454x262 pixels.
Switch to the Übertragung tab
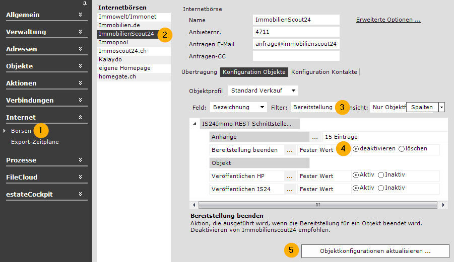coord(199,72)
